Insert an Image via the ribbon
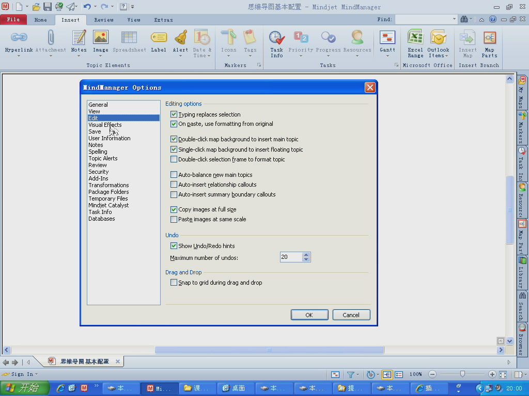529x396 pixels. click(x=101, y=41)
